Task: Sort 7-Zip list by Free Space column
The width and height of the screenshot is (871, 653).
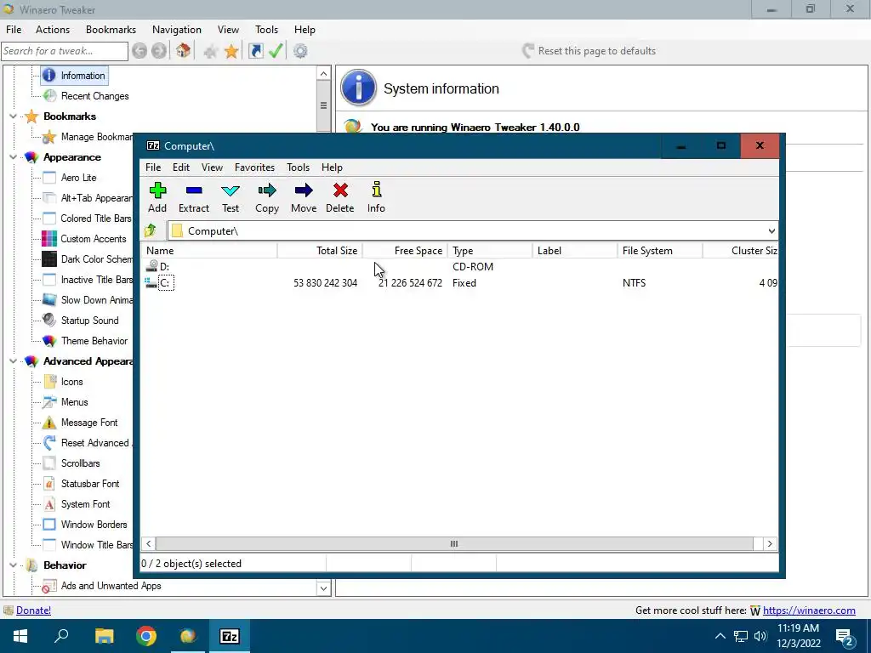Action: 405,251
